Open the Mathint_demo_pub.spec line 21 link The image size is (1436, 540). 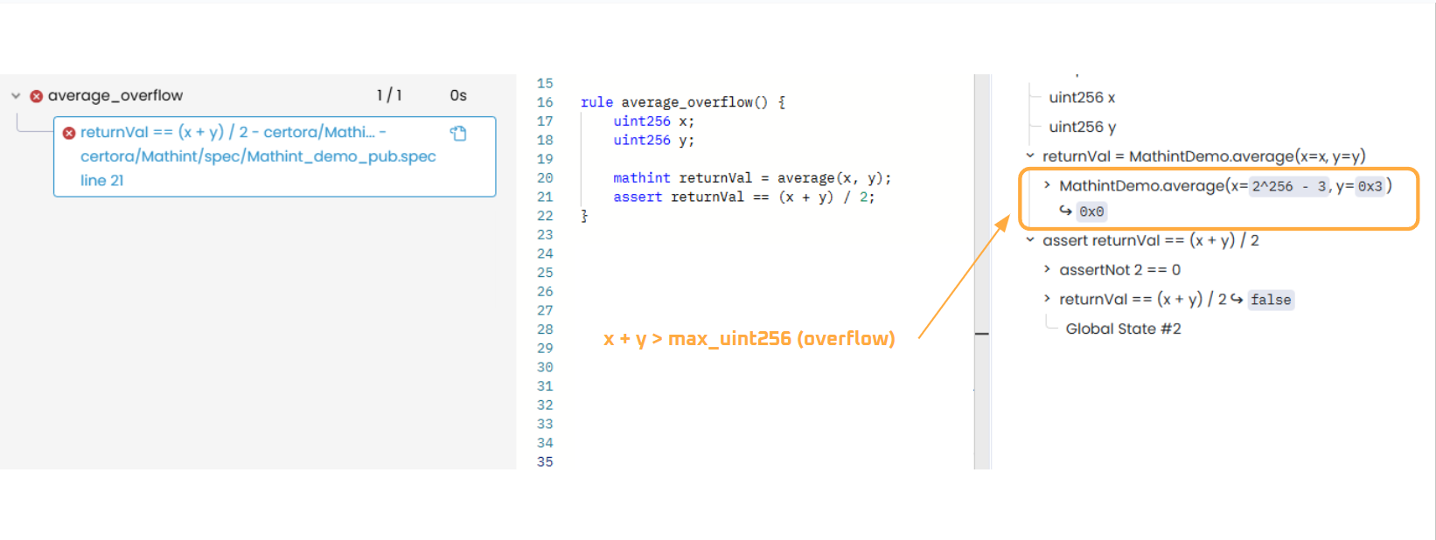pos(258,156)
